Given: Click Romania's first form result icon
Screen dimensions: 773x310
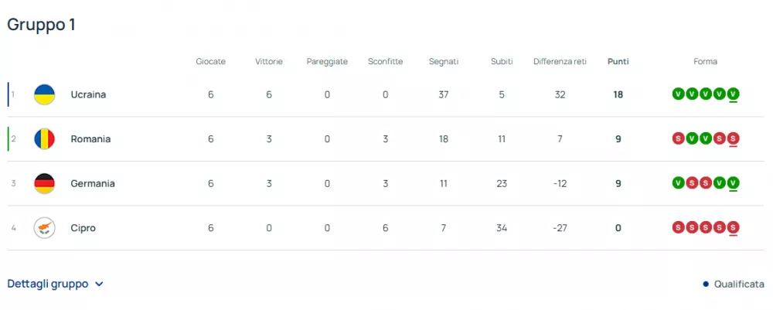Looking at the screenshot, I should [x=678, y=139].
